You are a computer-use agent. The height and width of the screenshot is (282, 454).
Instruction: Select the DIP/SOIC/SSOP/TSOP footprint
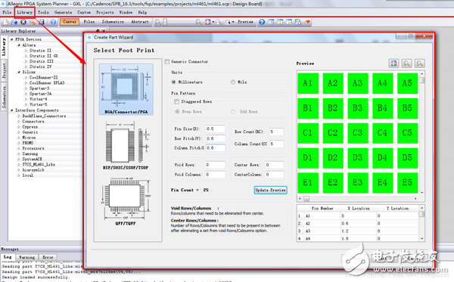coord(126,145)
